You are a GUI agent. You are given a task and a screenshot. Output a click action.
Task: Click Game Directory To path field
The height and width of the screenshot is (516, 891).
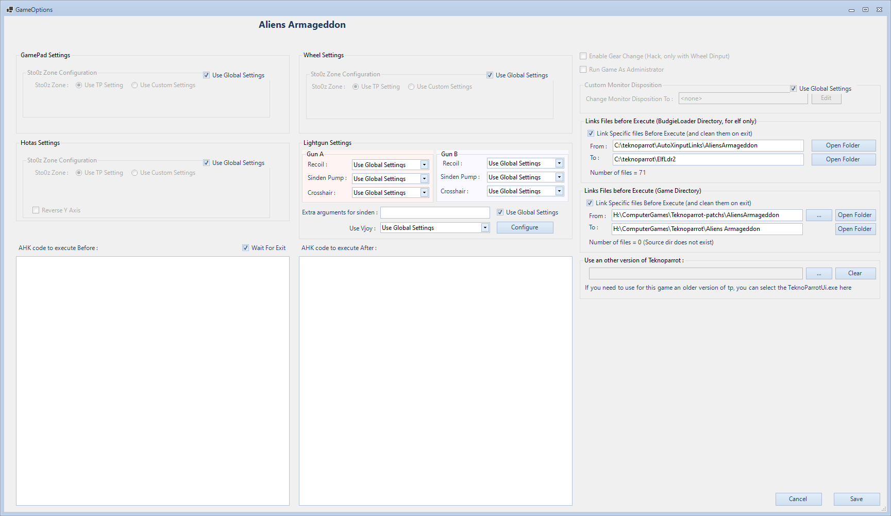[x=707, y=229]
